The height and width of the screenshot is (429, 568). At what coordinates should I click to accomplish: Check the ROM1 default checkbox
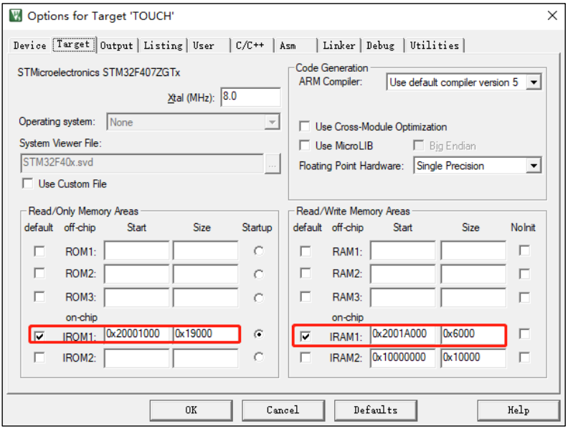pyautogui.click(x=39, y=251)
